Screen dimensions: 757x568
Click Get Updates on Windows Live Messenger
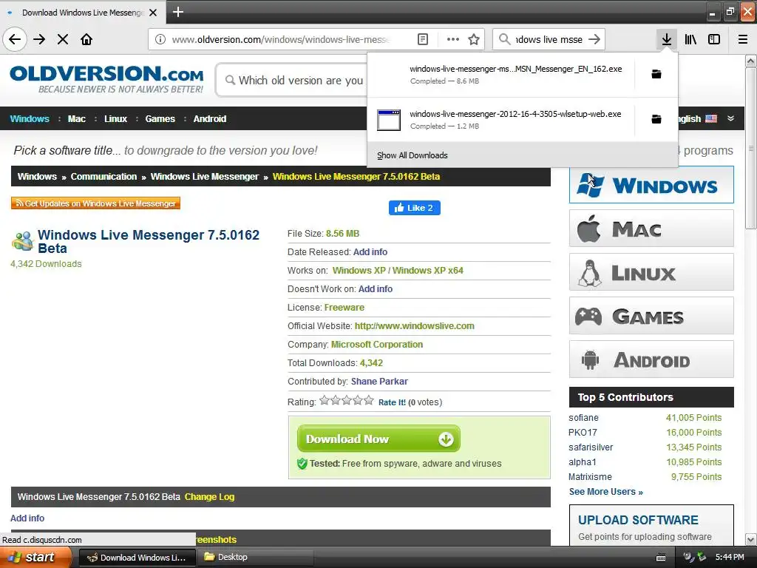pos(95,203)
